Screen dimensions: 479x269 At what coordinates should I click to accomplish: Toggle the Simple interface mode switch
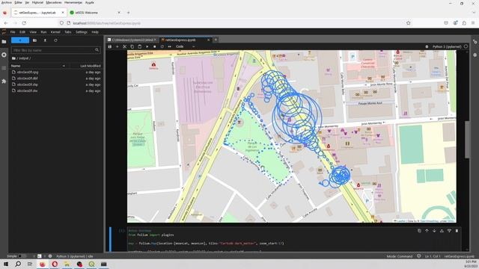coord(22,256)
